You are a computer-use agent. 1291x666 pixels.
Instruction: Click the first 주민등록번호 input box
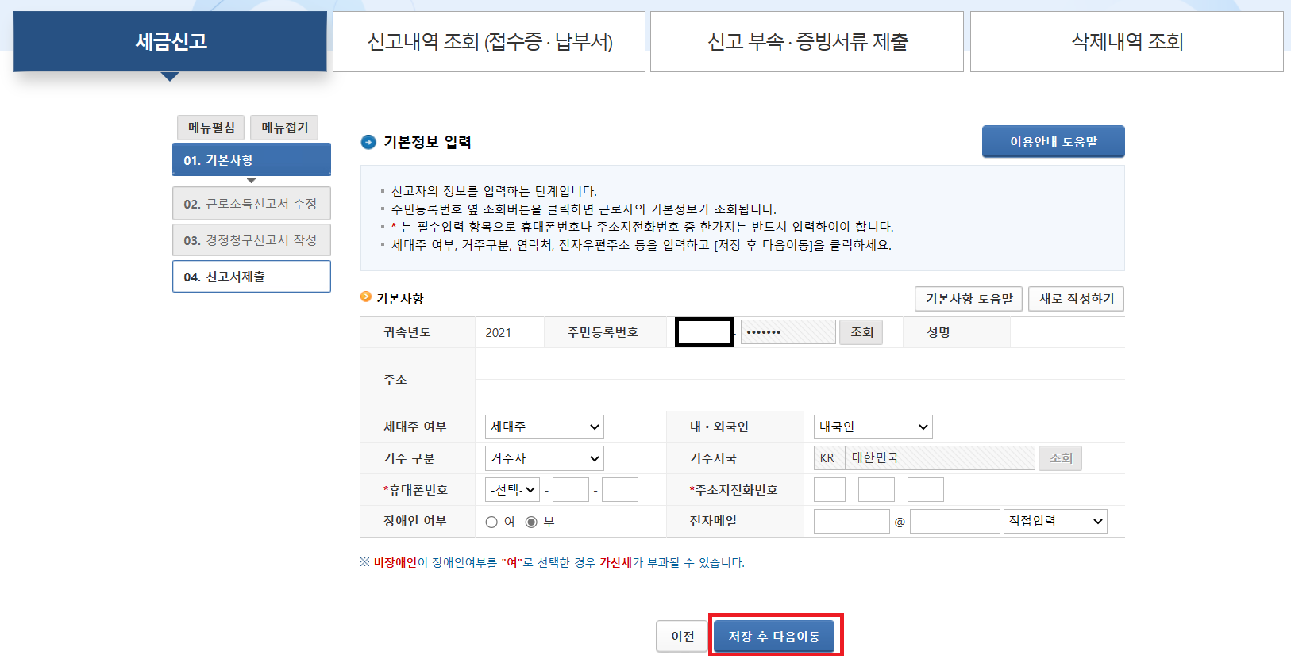click(x=704, y=332)
